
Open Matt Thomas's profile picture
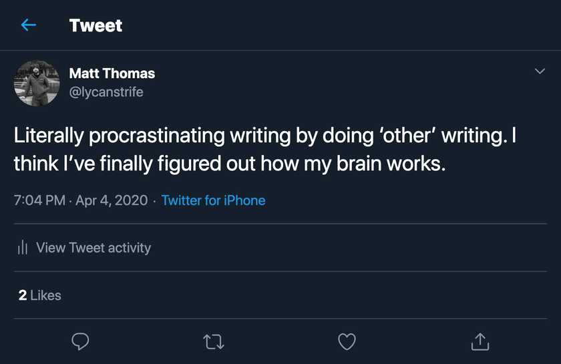pyautogui.click(x=37, y=83)
